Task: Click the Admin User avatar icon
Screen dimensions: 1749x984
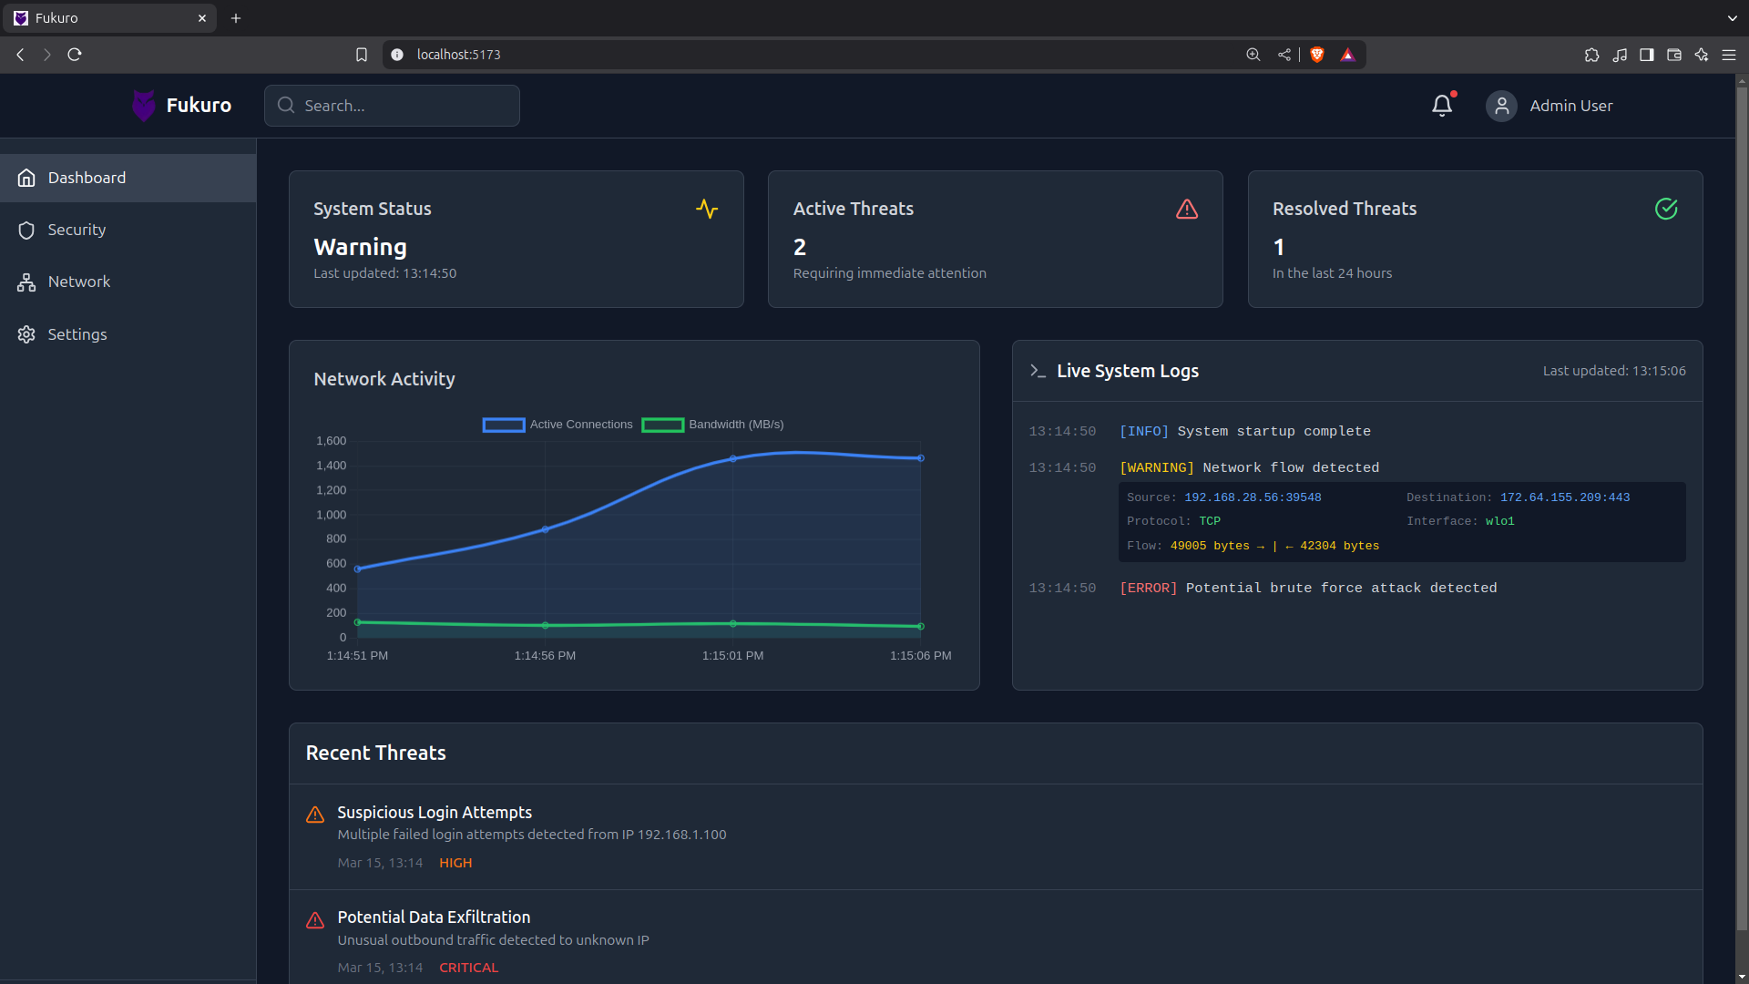Action: click(x=1501, y=106)
